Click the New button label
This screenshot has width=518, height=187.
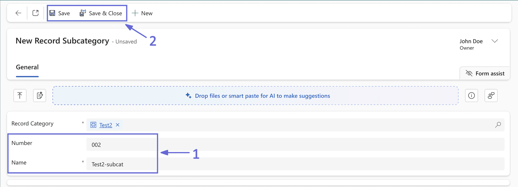[147, 13]
